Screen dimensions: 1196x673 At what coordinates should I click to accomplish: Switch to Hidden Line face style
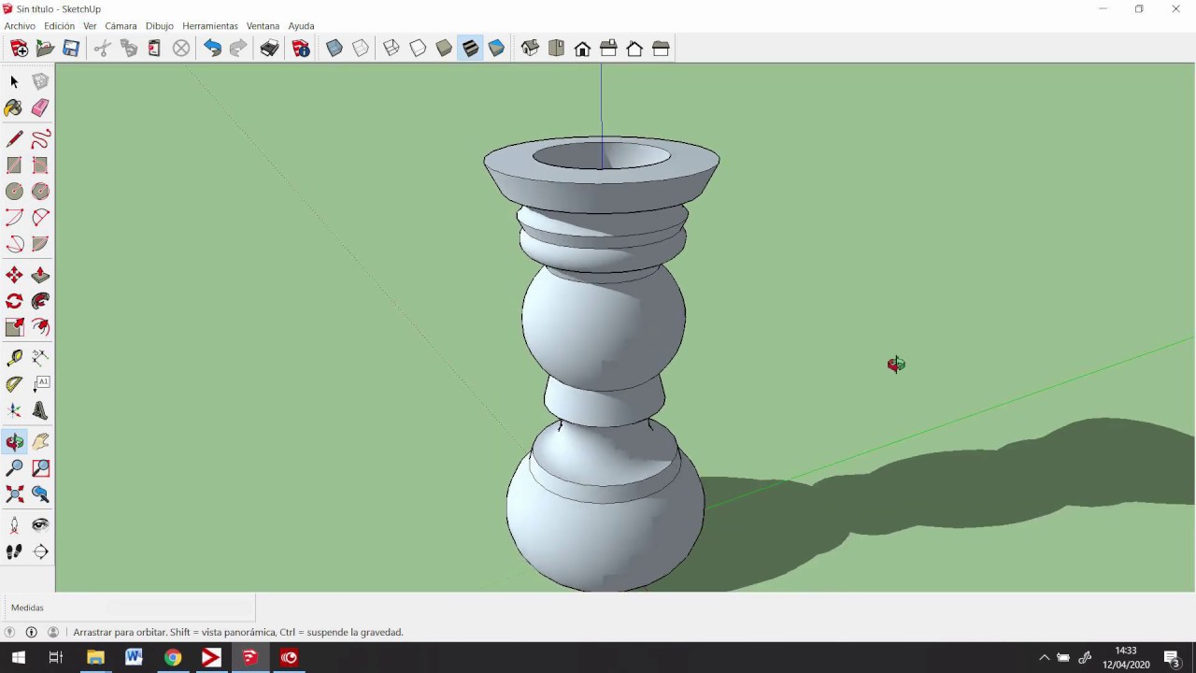tap(418, 49)
